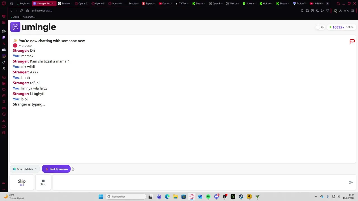358x201 pixels.
Task: Click the search tabs magnifier icon
Action: [x=338, y=4]
